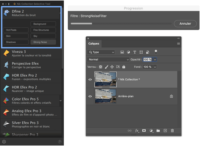Hide the Arrière-plan layer

click(90, 96)
